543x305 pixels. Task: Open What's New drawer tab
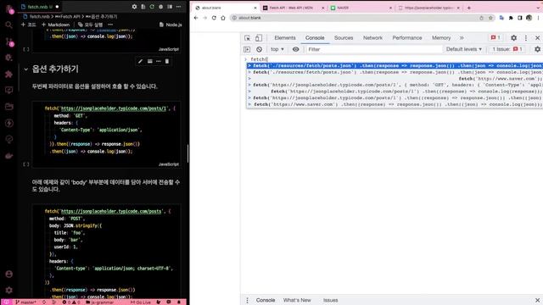(297, 300)
